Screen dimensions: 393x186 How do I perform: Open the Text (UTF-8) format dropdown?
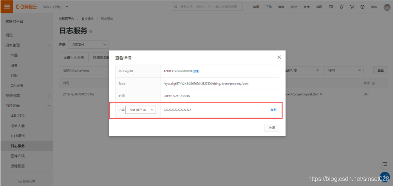coord(141,110)
